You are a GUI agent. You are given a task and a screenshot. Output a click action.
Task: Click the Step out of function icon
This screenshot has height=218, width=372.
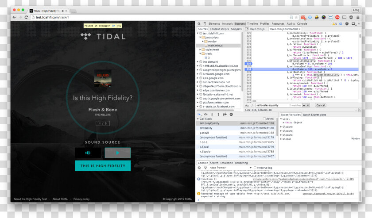218,115
